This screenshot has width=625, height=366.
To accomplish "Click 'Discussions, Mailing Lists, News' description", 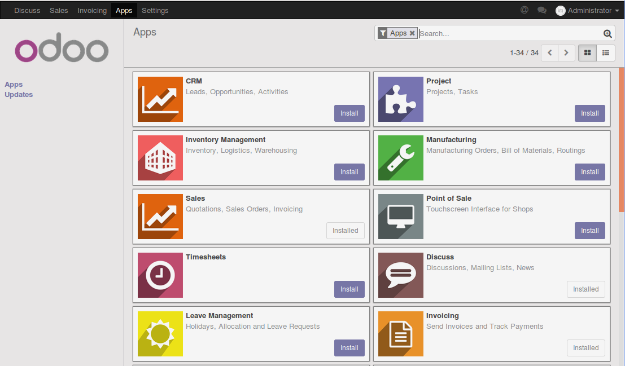I will [x=480, y=268].
